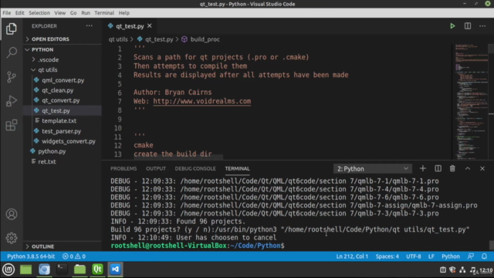Open editor More Actions ellipsis
Viewport: 494px width, 278px height.
coord(482,26)
